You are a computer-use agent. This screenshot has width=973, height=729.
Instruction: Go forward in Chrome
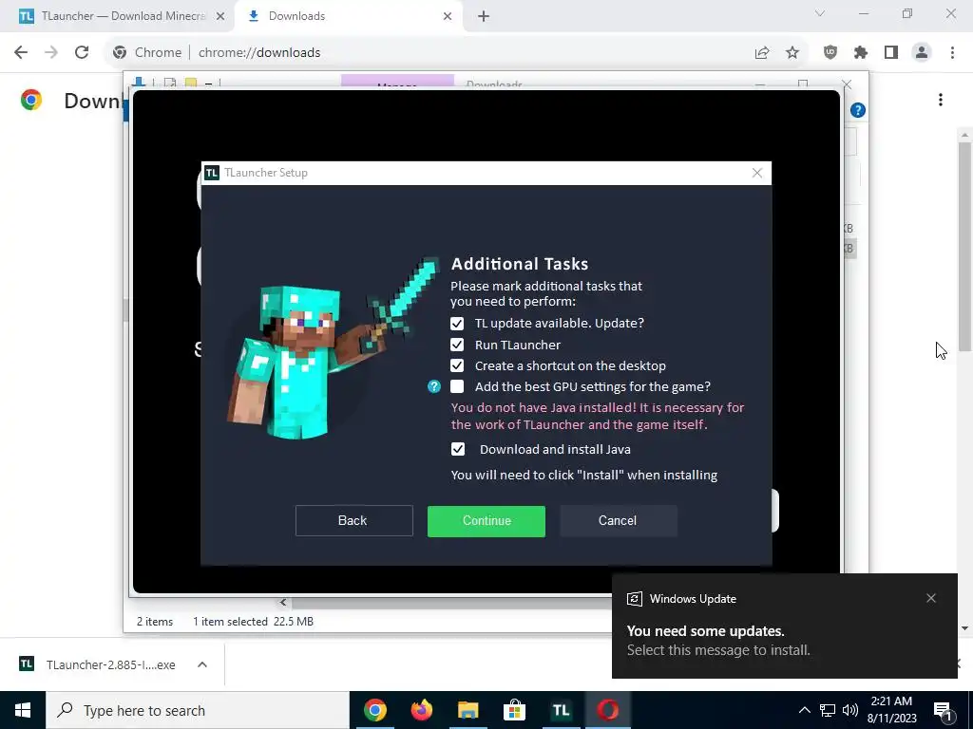coord(51,53)
